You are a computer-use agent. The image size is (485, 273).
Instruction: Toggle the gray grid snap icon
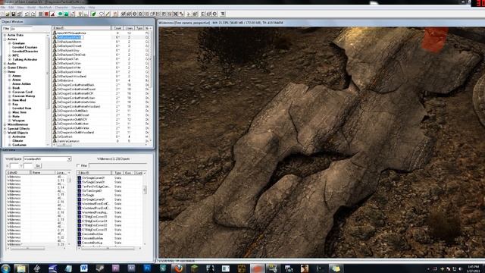point(40,14)
